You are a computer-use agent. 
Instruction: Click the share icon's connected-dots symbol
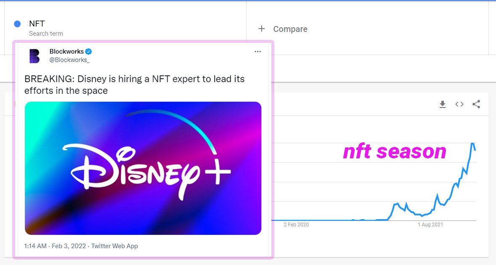click(476, 104)
